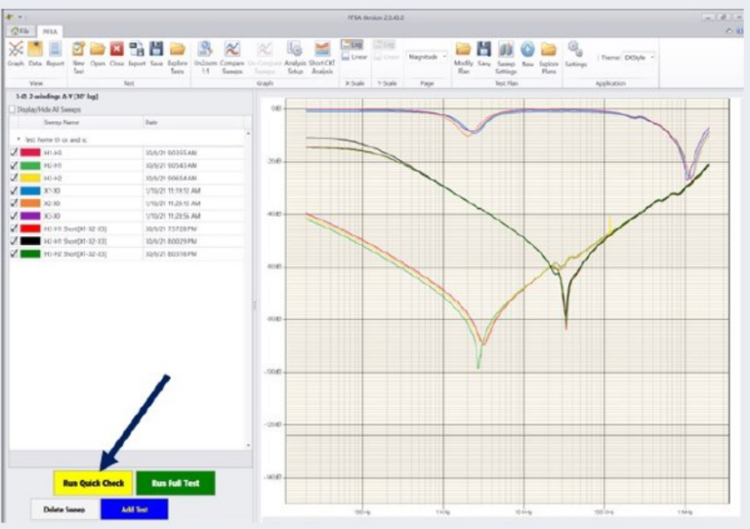Uncheck the blue X1-X0 sweep

14,191
